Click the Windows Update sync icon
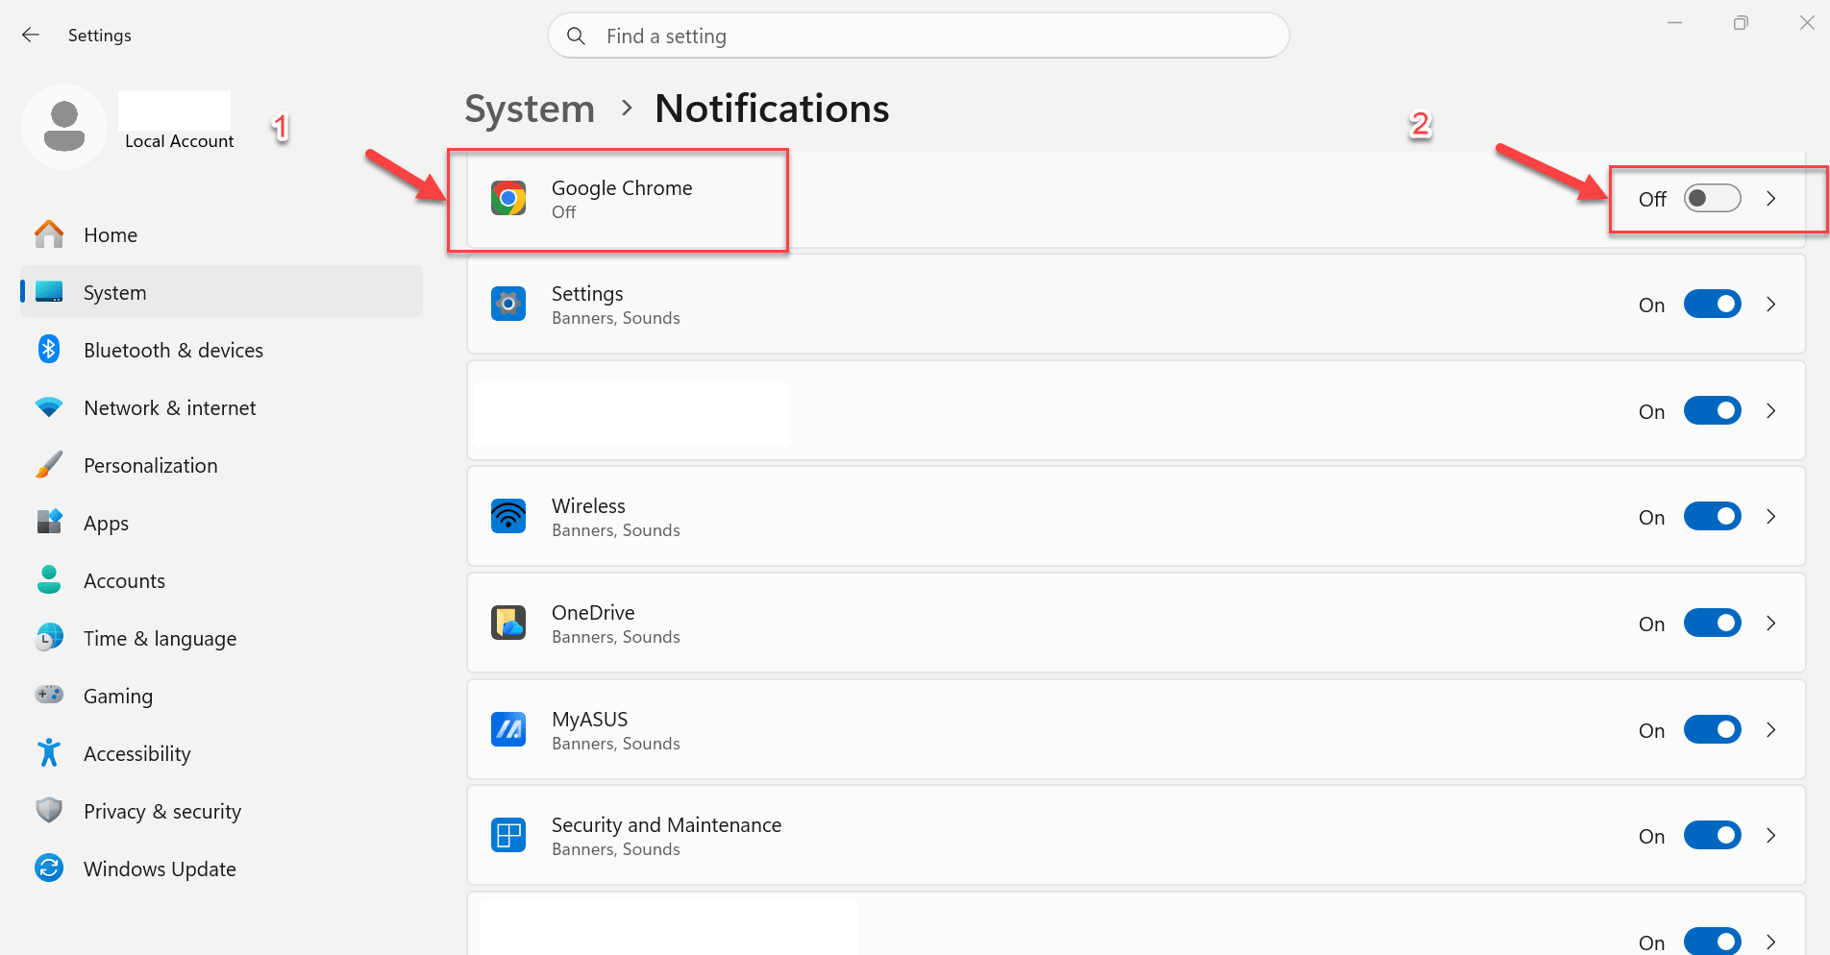 pyautogui.click(x=49, y=868)
